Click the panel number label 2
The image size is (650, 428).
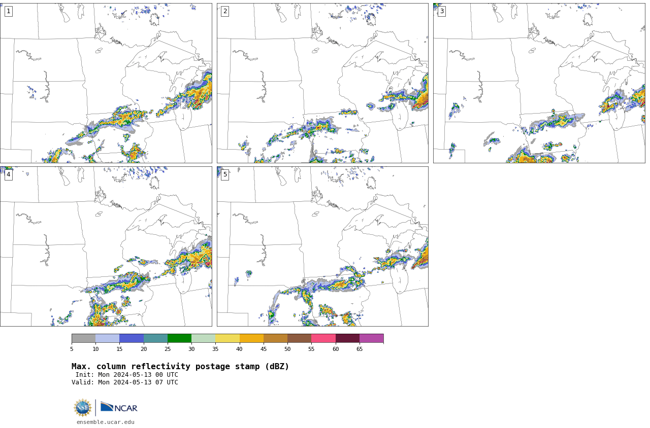click(225, 11)
